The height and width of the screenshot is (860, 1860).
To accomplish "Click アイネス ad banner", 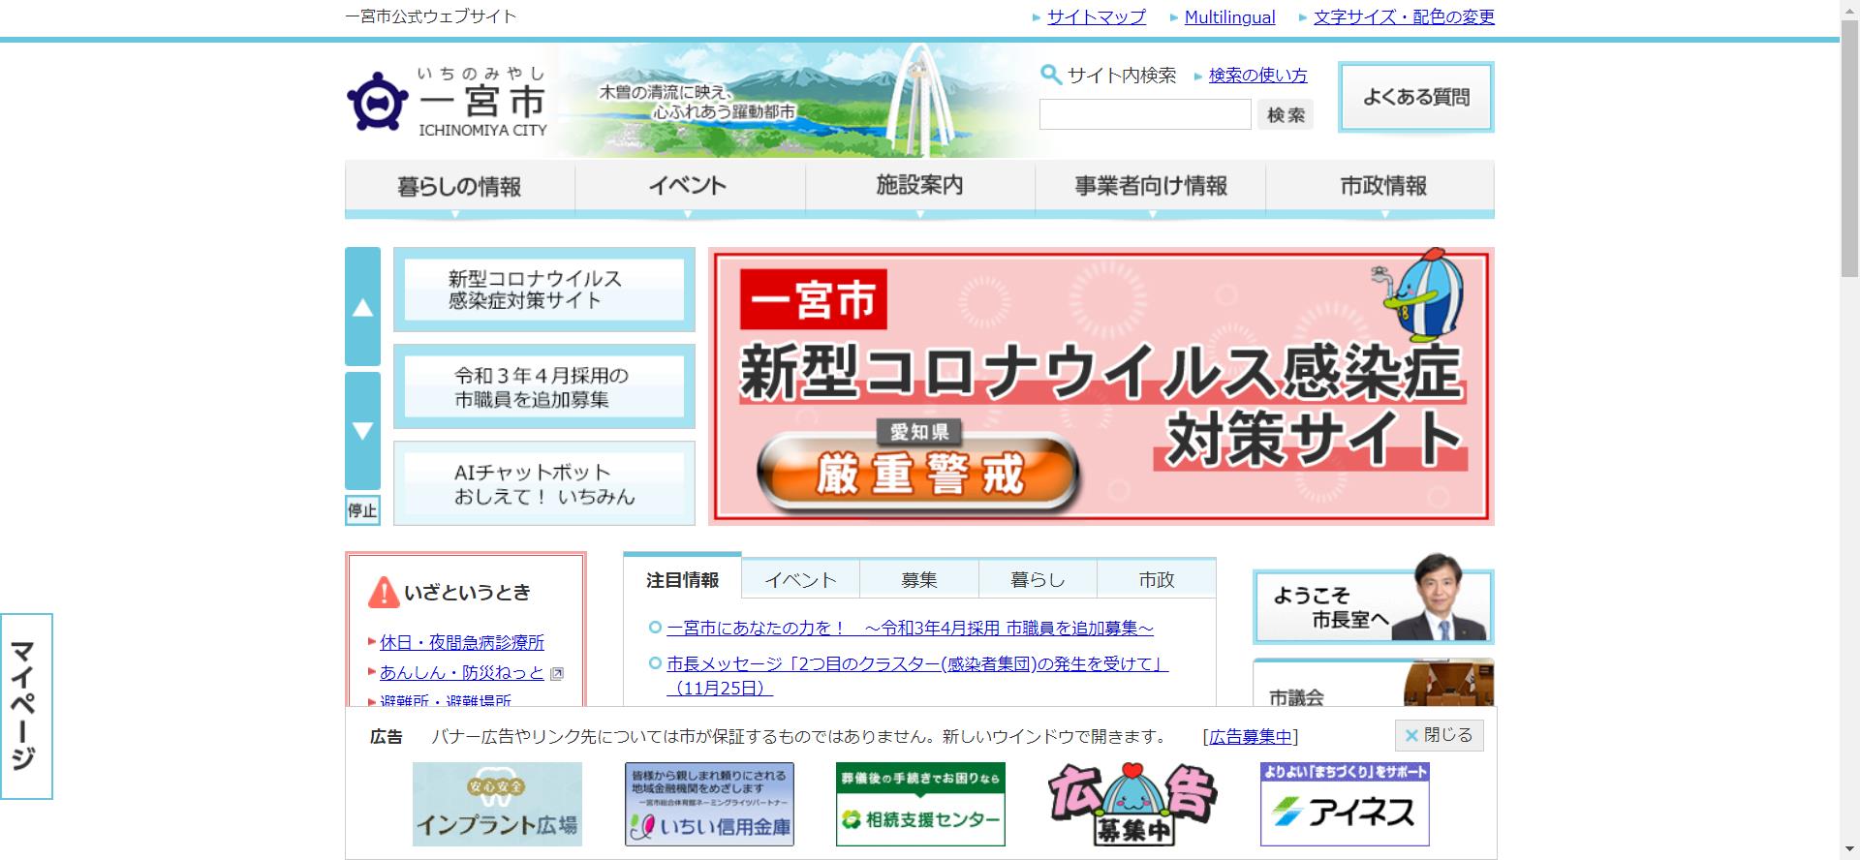I will (1345, 804).
